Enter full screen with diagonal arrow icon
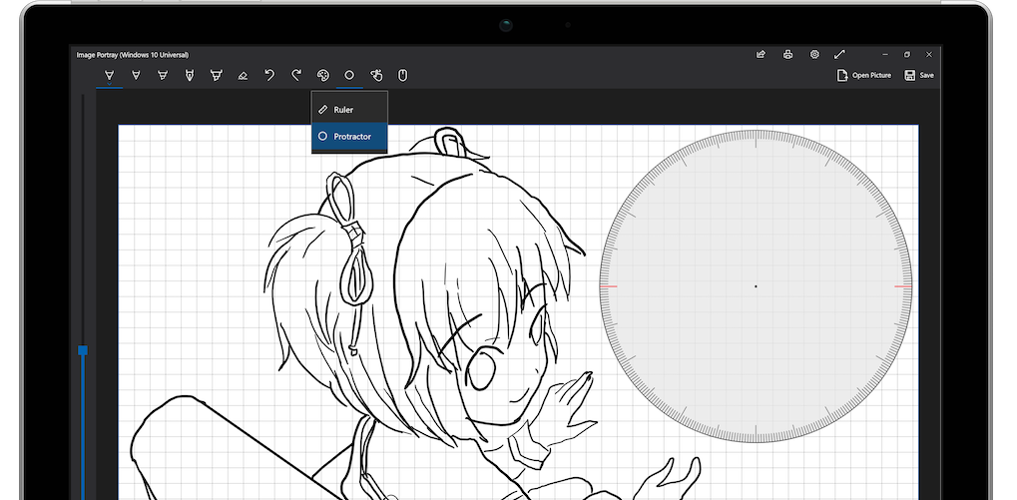The image size is (1017, 500). point(840,54)
